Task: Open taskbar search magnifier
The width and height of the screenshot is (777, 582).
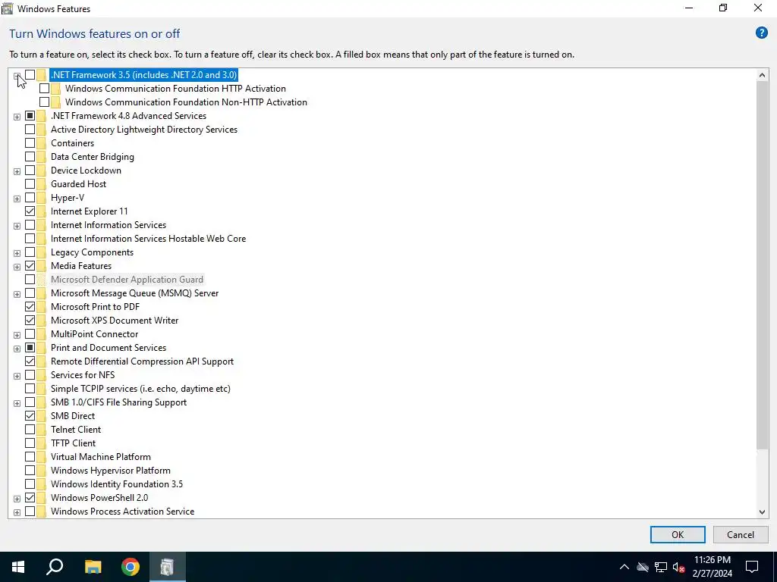Action: click(55, 567)
